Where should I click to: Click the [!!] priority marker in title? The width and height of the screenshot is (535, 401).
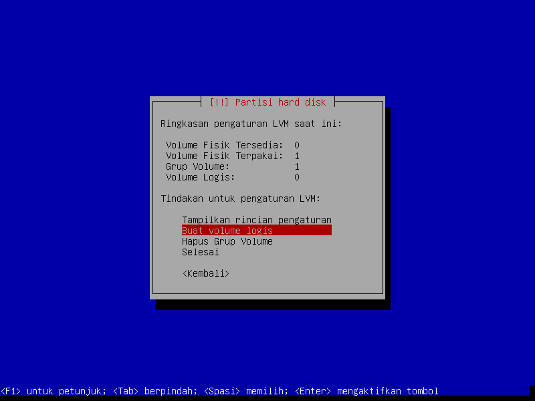219,102
